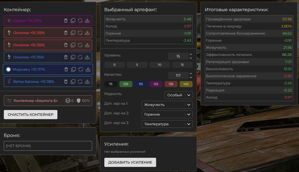Screen dimensions: 299x172
Task: Open Доп. хар-ка 2 dropdown Горение
Action: 167,114
